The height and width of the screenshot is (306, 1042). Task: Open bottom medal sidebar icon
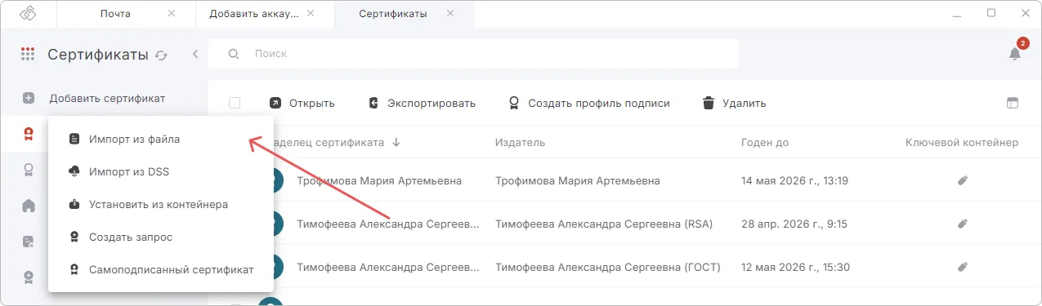pyautogui.click(x=28, y=277)
